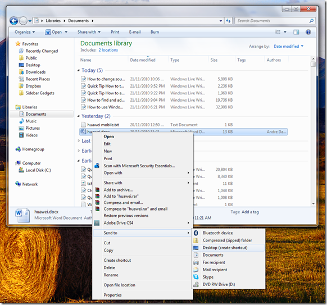The width and height of the screenshot is (327, 305).
Task: Open the Date modified arrange dropdown
Action: [288, 46]
